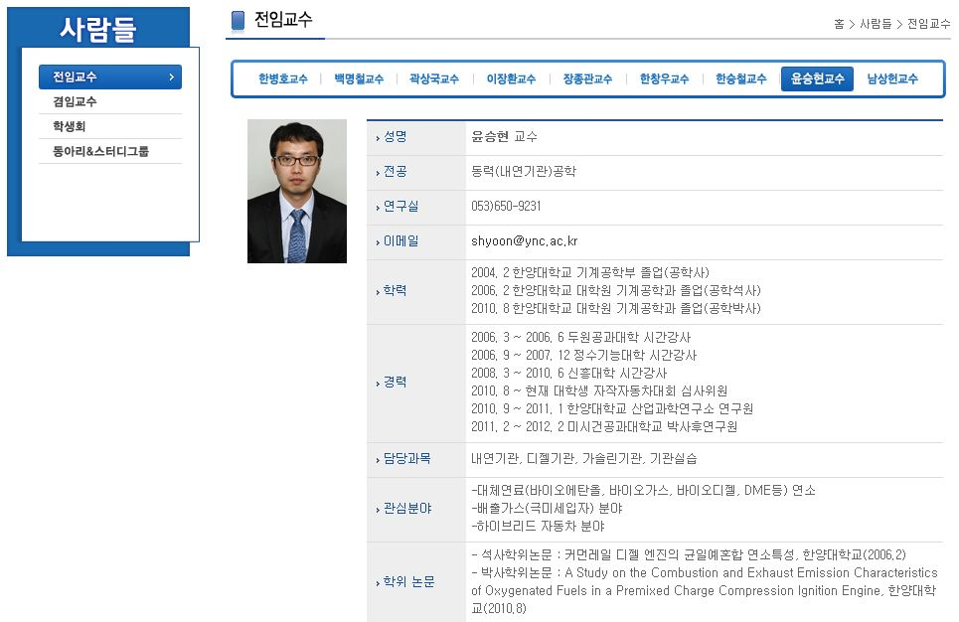
Task: Click the 연구실 row label
Action: [400, 206]
